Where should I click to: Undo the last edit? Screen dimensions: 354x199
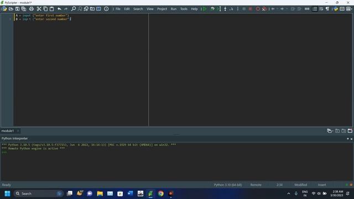59,9
